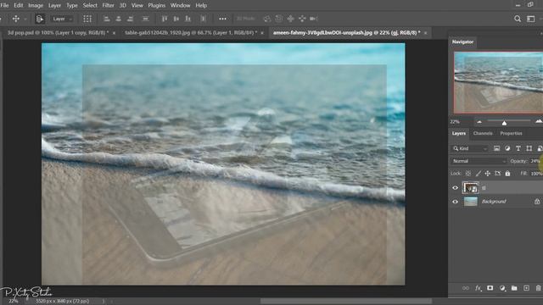Switch to the 3d pop.psd document tab
The width and height of the screenshot is (543, 305).
tap(59, 33)
